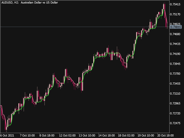This screenshot has height=138, width=184.
Task: Click price level 0.73455 on axis
Action: (x=175, y=83)
